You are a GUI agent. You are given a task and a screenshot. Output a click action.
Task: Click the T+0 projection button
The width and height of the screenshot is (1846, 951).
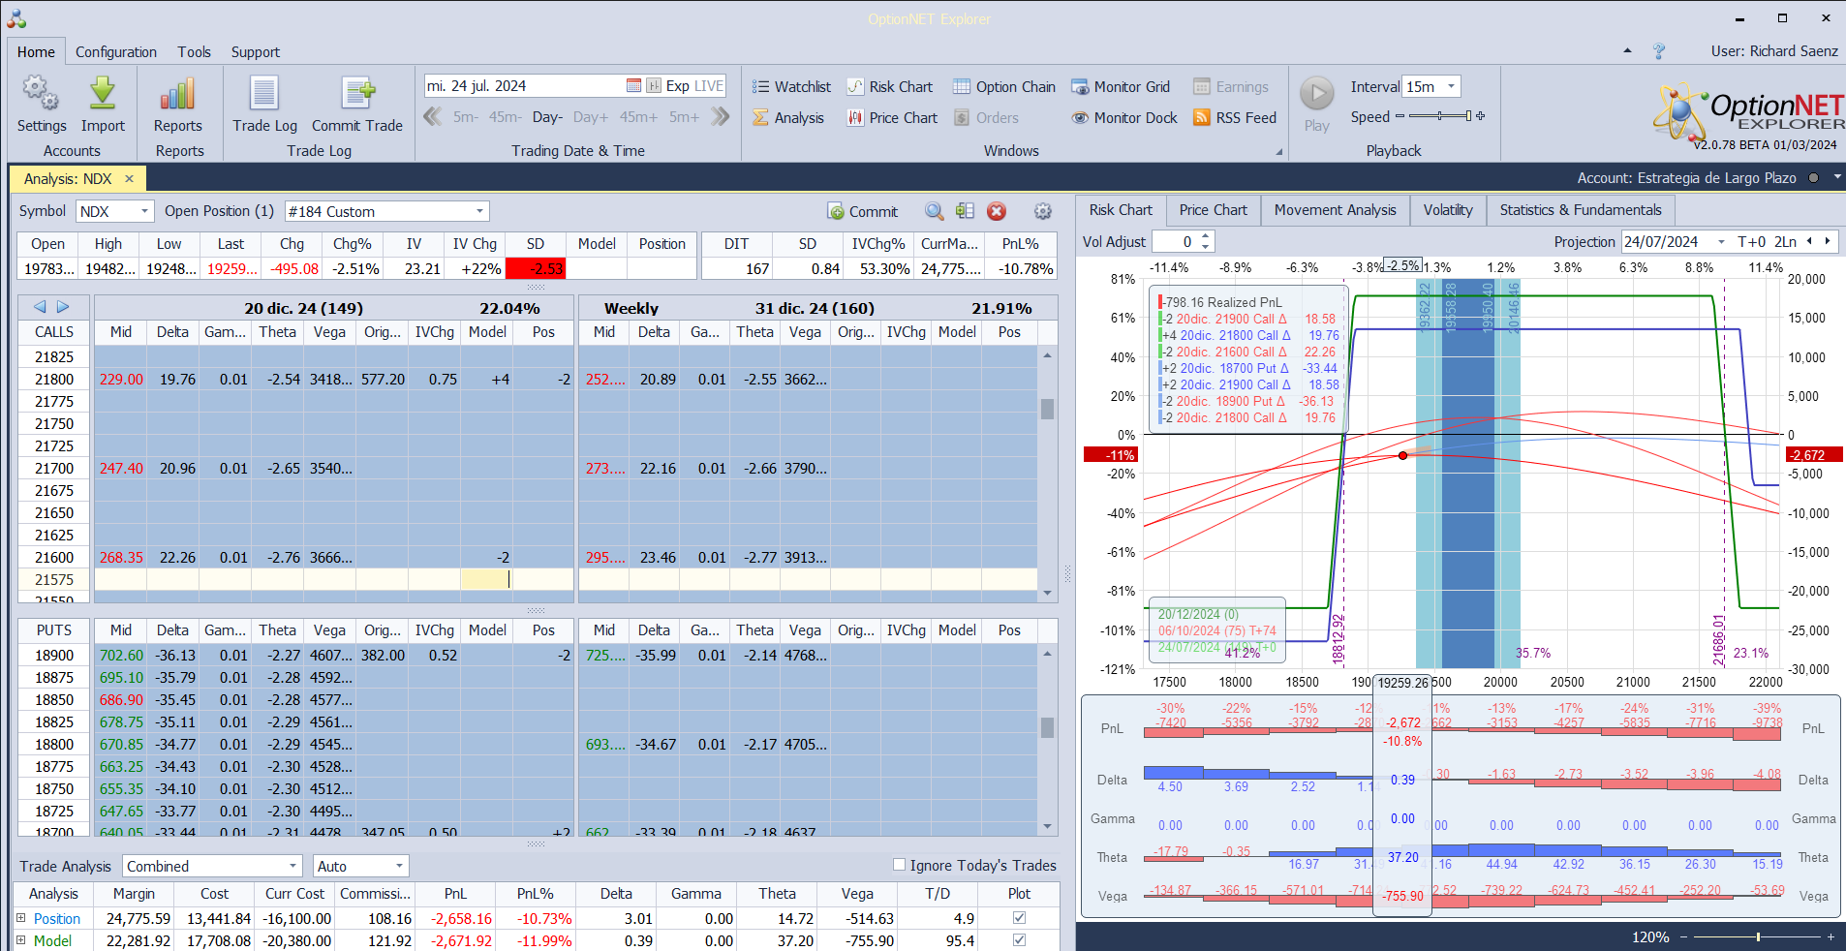click(x=1751, y=241)
